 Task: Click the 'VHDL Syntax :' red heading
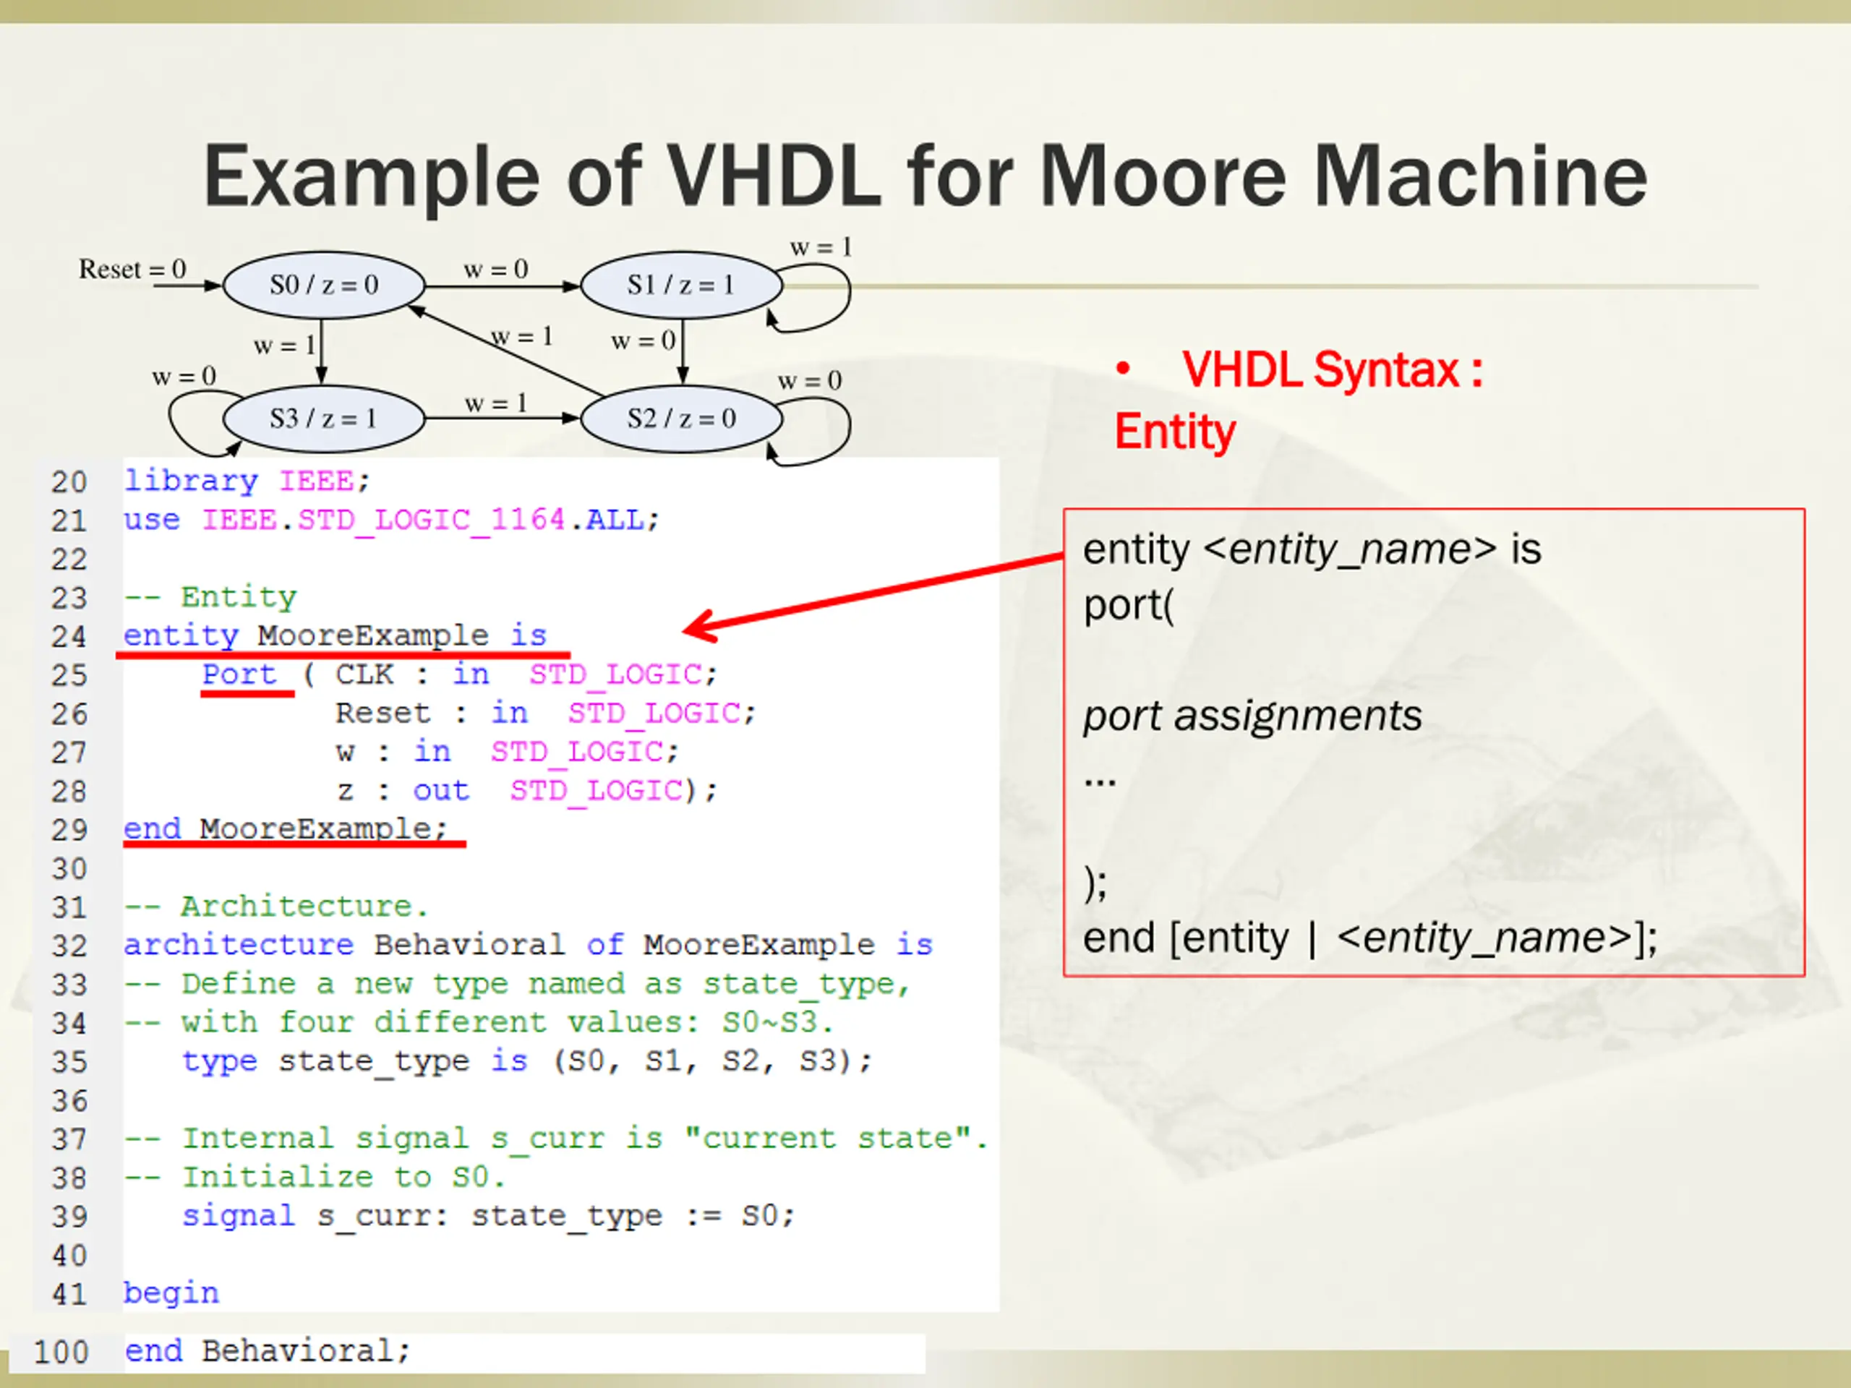[x=1332, y=370]
